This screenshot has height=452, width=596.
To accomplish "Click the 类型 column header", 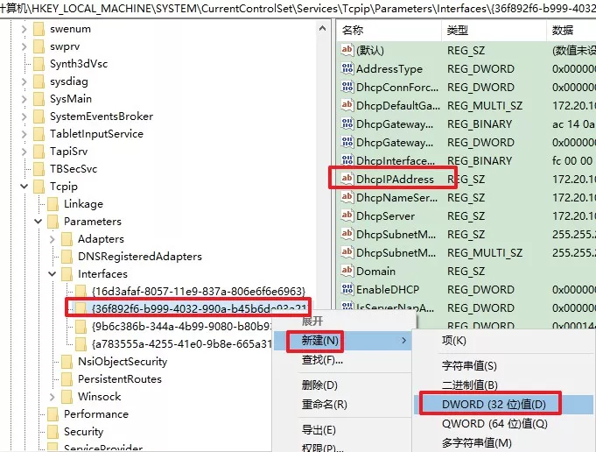I will [458, 30].
